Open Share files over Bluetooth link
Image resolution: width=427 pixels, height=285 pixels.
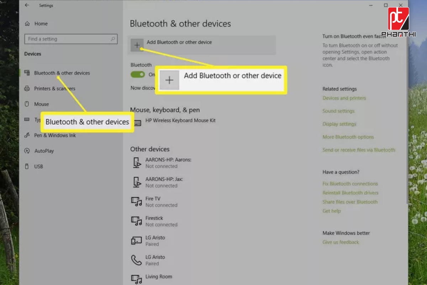click(350, 202)
